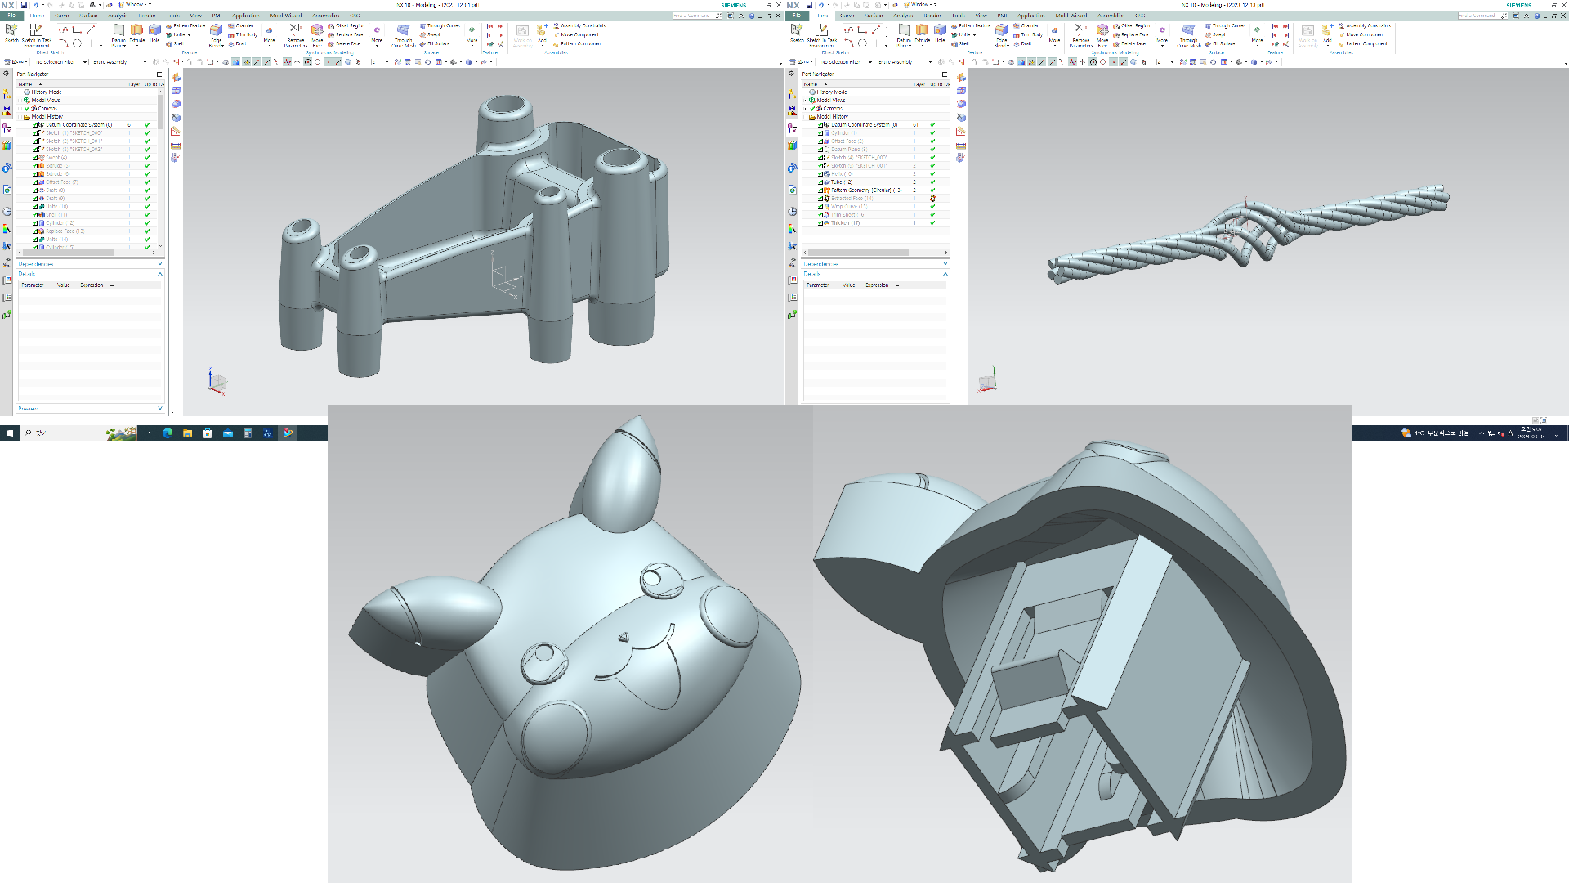Click horizontal scrollbar in left navigator
The image size is (1569, 883).
click(69, 252)
